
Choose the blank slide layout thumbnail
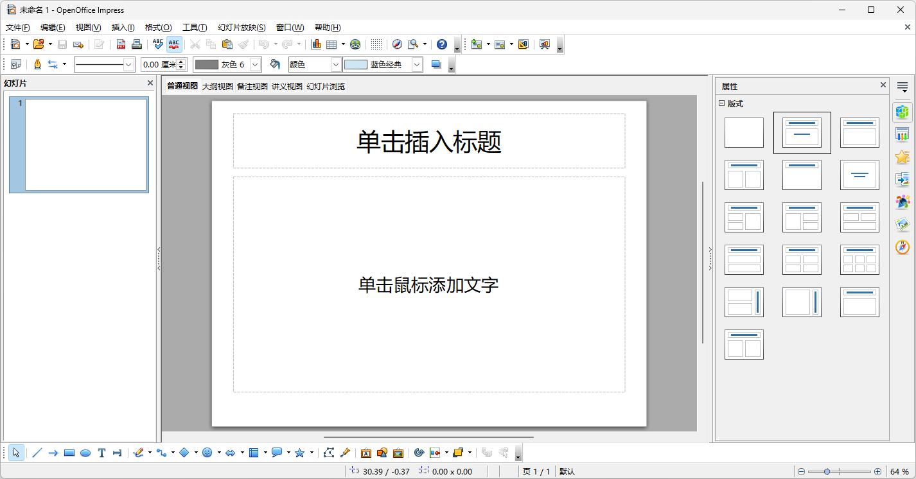tap(744, 132)
